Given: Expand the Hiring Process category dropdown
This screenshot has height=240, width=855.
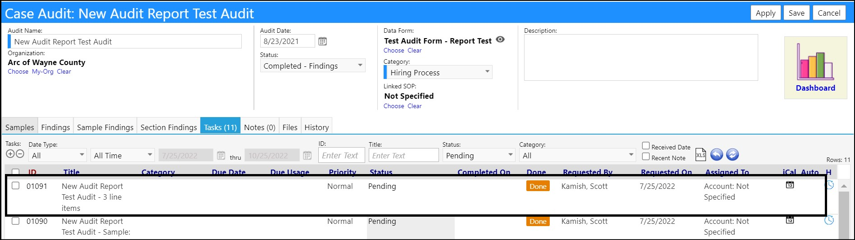Looking at the screenshot, I should pos(438,72).
